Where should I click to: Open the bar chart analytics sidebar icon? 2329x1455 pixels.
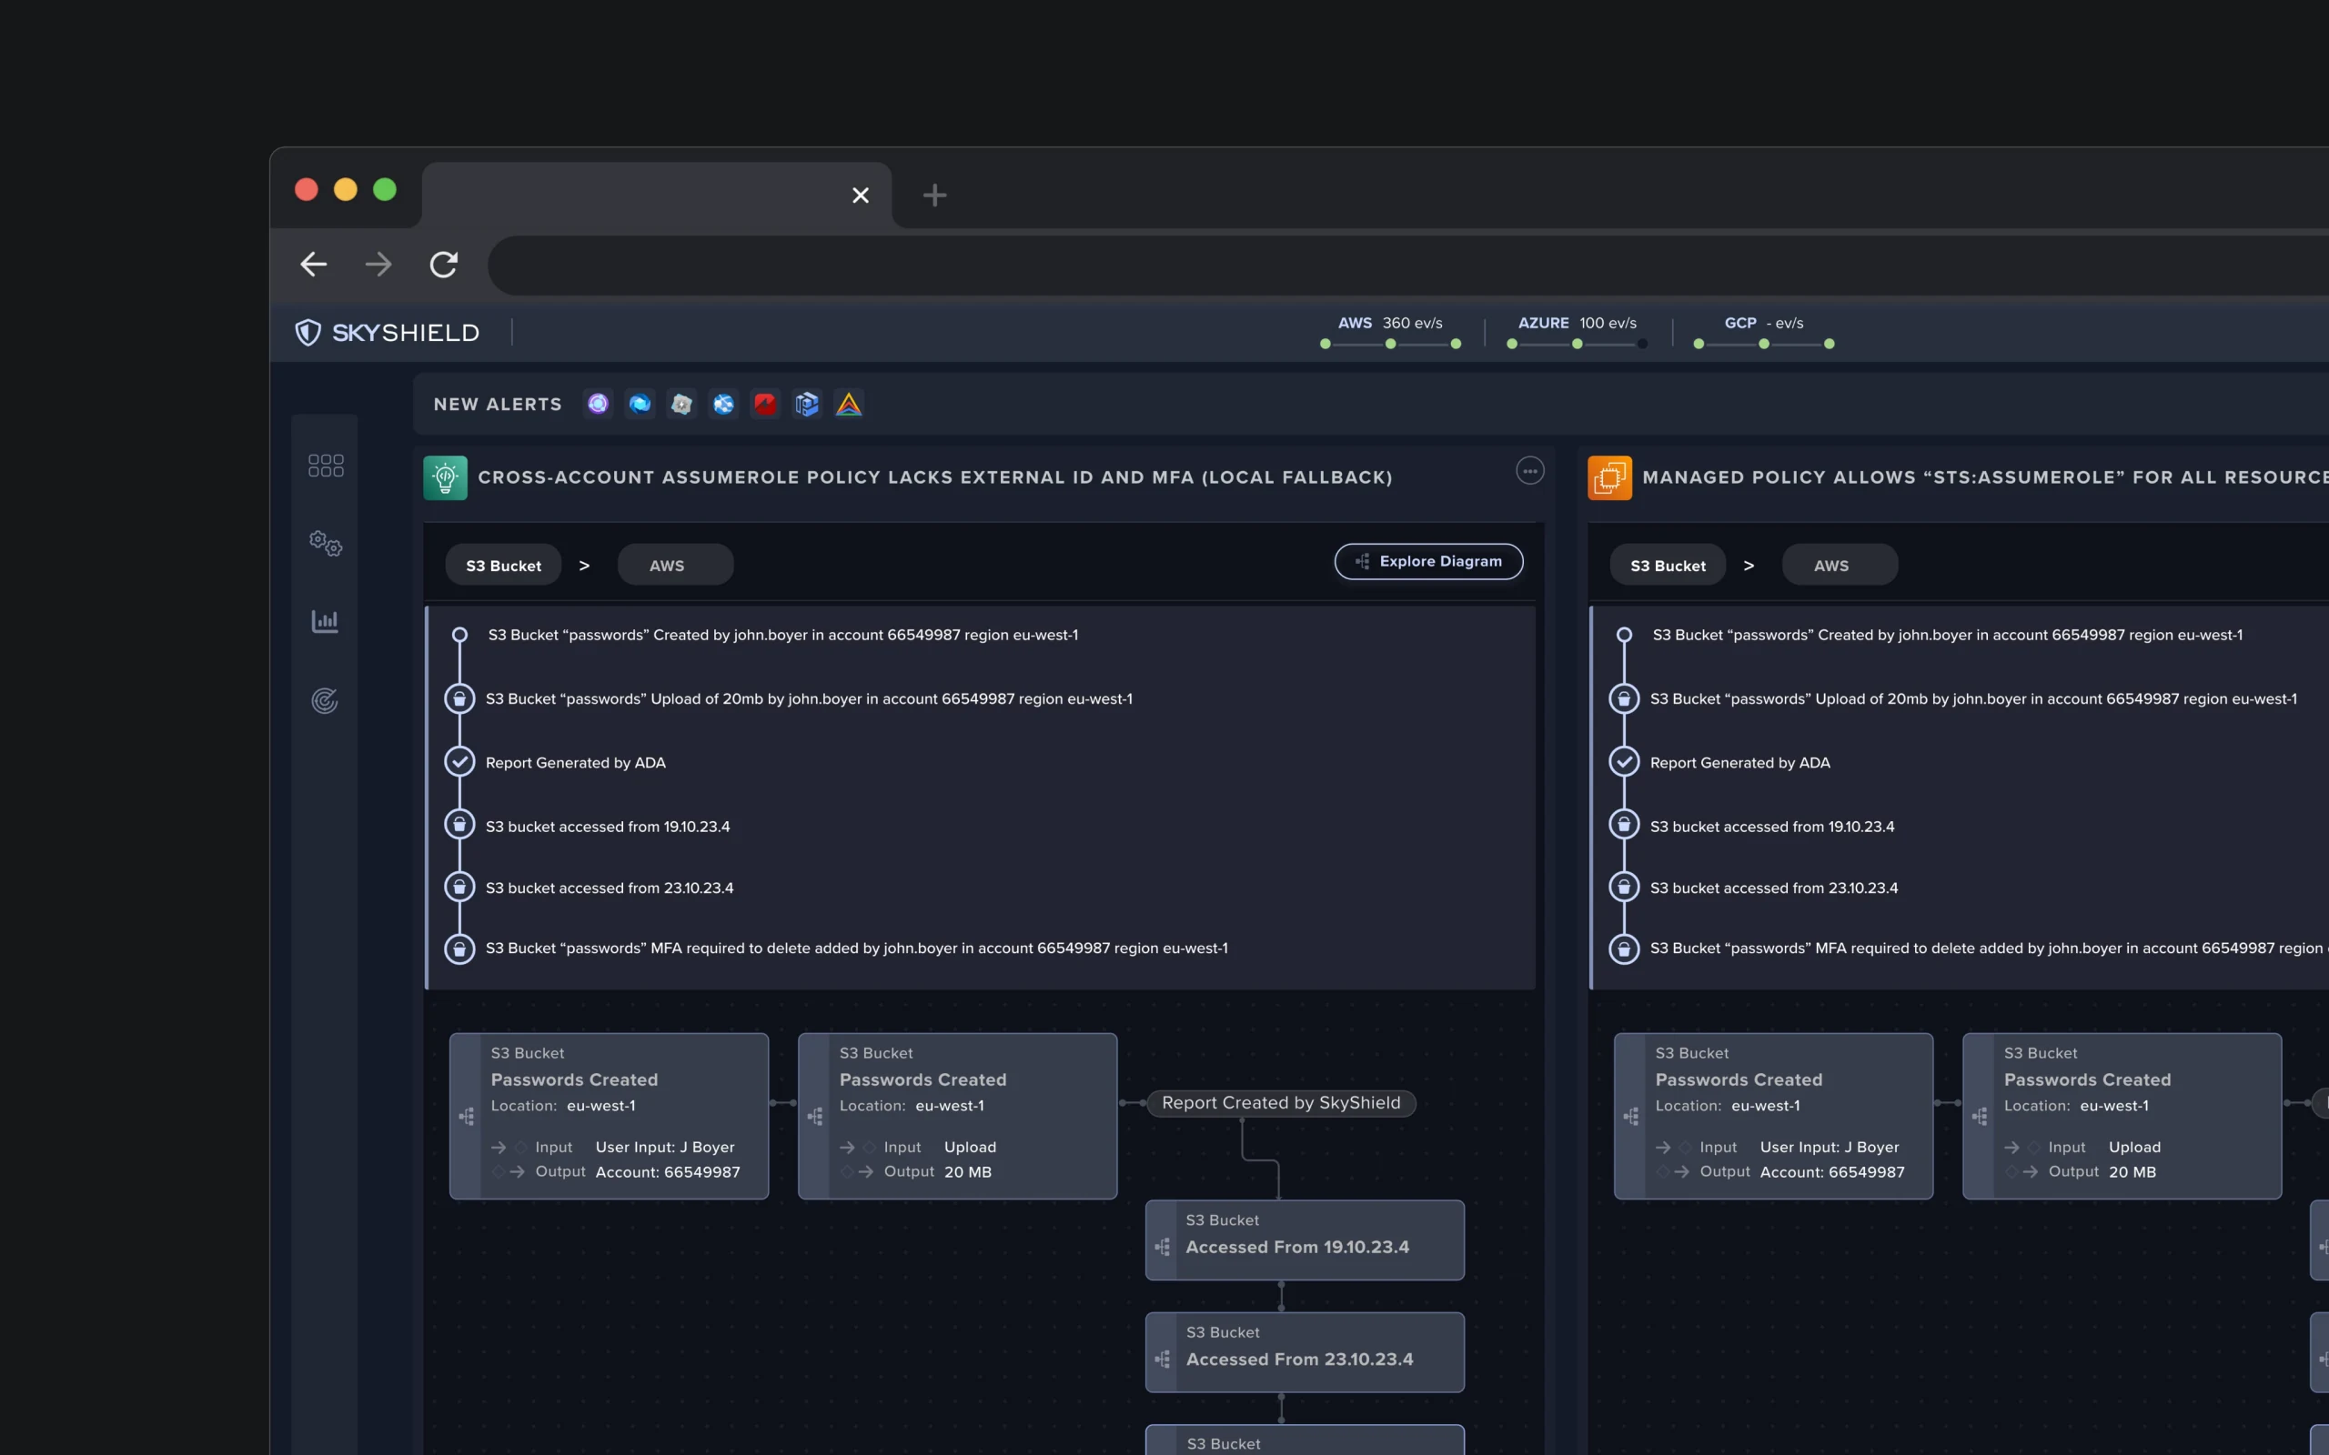click(x=326, y=622)
